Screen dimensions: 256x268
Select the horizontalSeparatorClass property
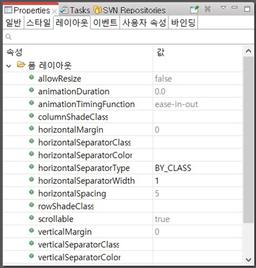[84, 143]
